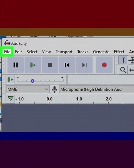
Task: Click the green timeline playhead triangle
Action: pyautogui.click(x=11, y=98)
